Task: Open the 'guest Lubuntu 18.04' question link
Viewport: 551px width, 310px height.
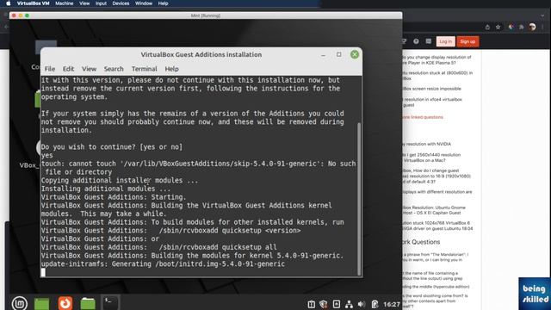Action: pos(438,226)
